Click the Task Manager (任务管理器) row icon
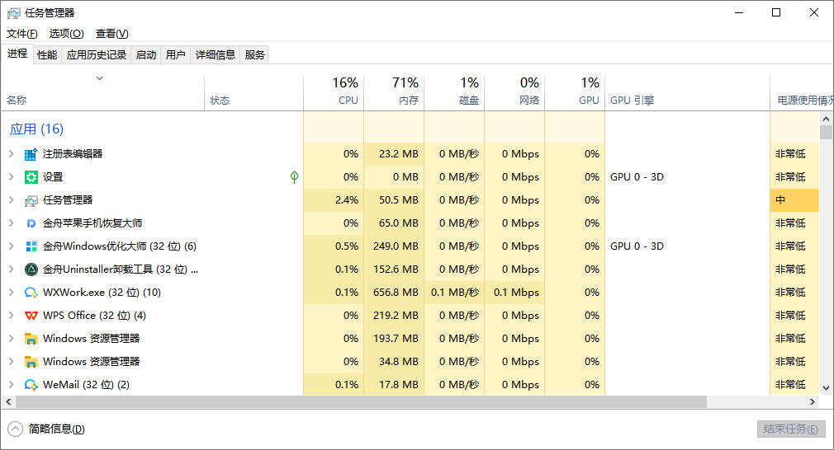The height and width of the screenshot is (450, 834). pyautogui.click(x=31, y=200)
